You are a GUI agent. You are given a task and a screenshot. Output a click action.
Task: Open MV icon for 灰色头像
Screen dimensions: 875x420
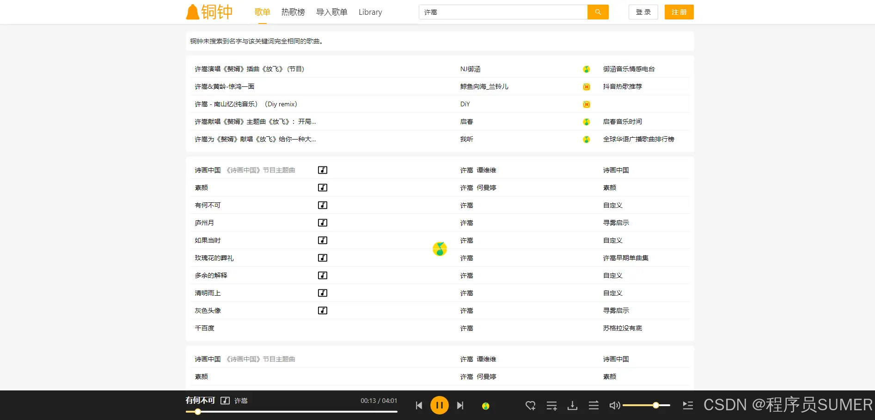pyautogui.click(x=323, y=310)
